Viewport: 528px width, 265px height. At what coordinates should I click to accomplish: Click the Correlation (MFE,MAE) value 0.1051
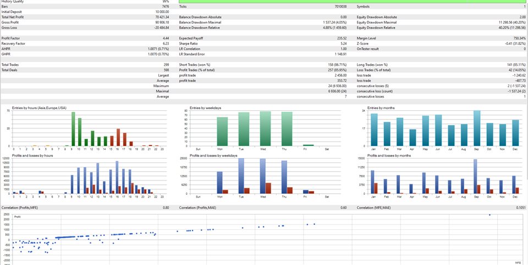[521, 208]
